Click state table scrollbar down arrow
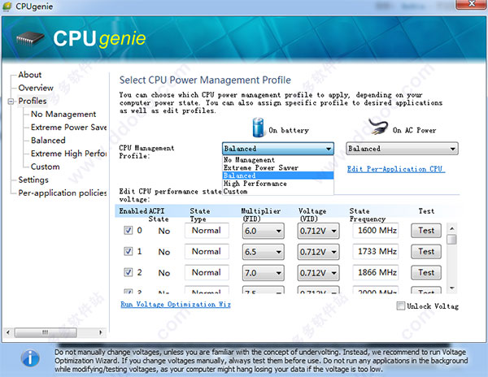The height and width of the screenshot is (377, 488). tap(452, 288)
